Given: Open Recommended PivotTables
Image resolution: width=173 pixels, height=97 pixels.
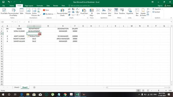Looking at the screenshot, I should 13,12.
